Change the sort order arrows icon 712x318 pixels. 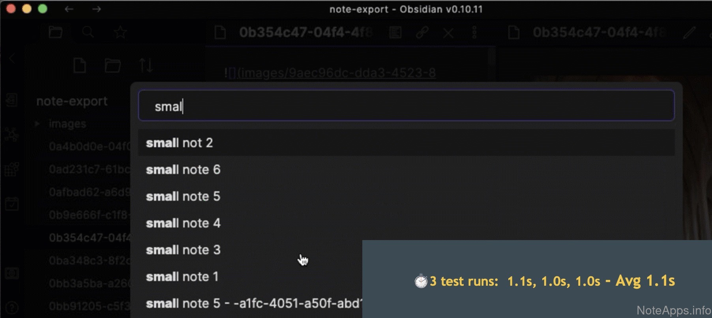[x=146, y=65]
